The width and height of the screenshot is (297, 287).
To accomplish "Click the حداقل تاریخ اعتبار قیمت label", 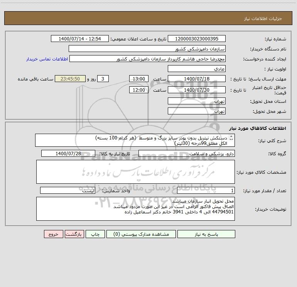I will point(269,90).
